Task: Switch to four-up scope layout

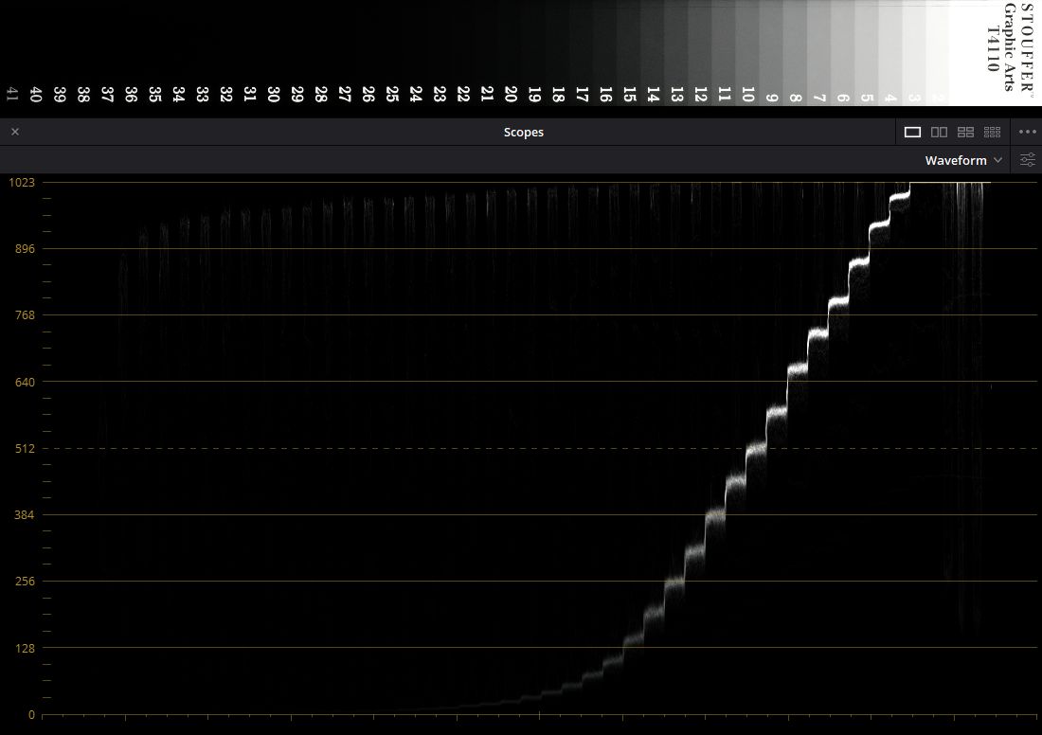Action: 965,133
